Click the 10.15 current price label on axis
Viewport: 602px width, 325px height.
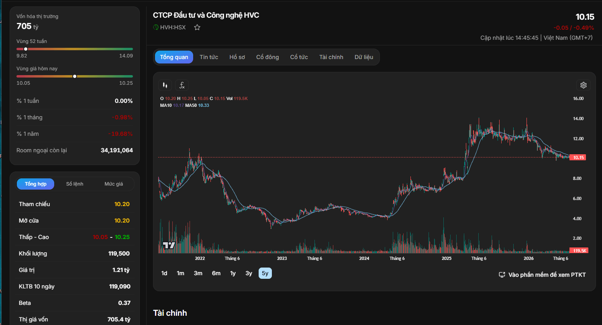pos(578,157)
